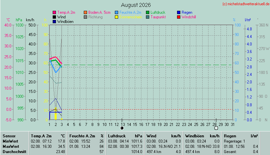270x155 pixels.
Task: Click the 'Wind' table column header
Action: pos(151,136)
